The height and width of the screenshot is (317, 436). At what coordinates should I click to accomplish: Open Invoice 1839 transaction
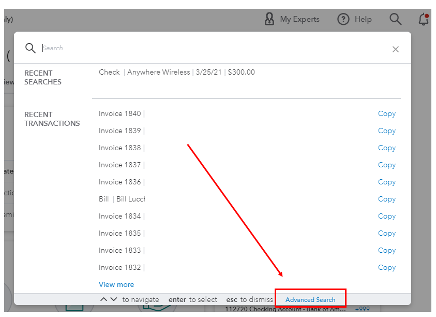(x=121, y=131)
